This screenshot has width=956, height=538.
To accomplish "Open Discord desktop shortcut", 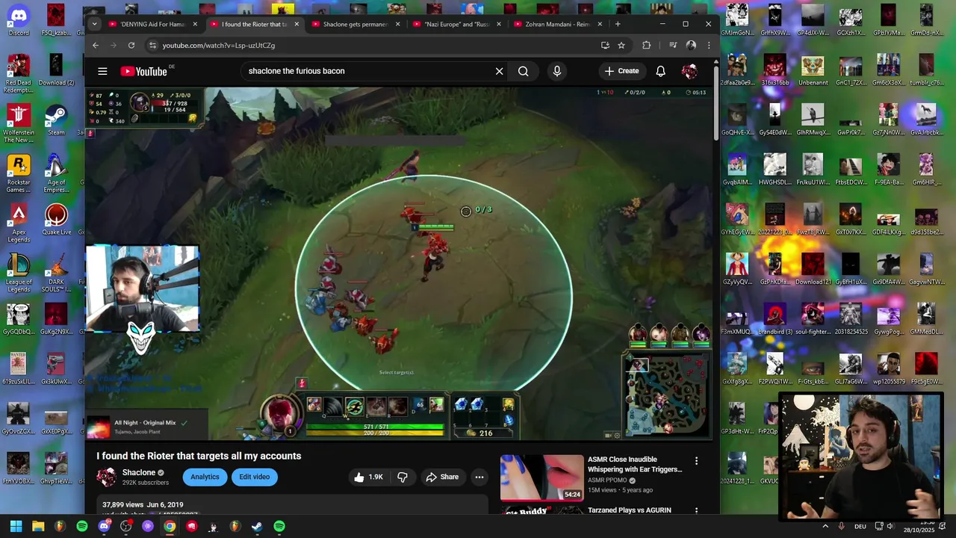I will (19, 20).
